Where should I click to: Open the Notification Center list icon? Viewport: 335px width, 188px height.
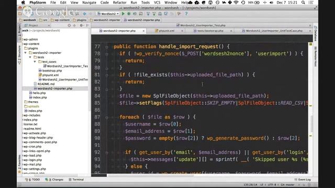[x=311, y=3]
